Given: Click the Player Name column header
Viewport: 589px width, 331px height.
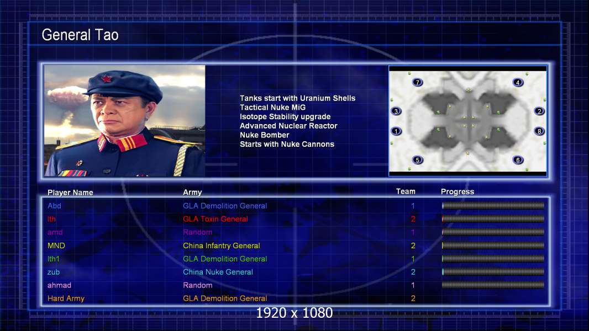Looking at the screenshot, I should (x=70, y=193).
